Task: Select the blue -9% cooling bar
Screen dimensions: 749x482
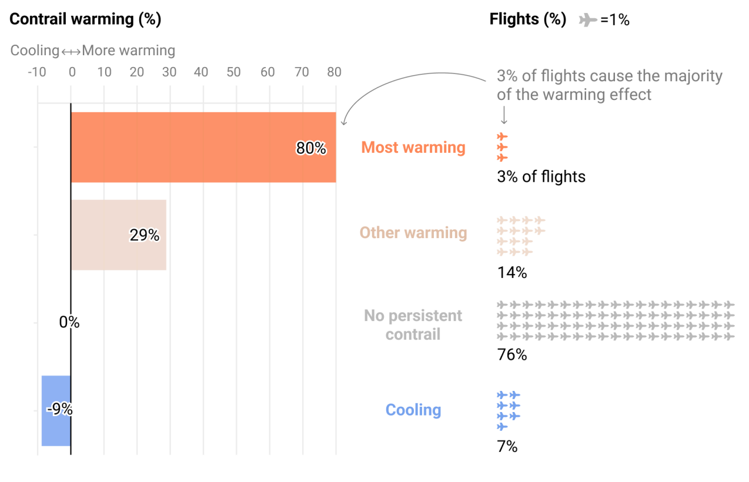Action: tap(56, 410)
